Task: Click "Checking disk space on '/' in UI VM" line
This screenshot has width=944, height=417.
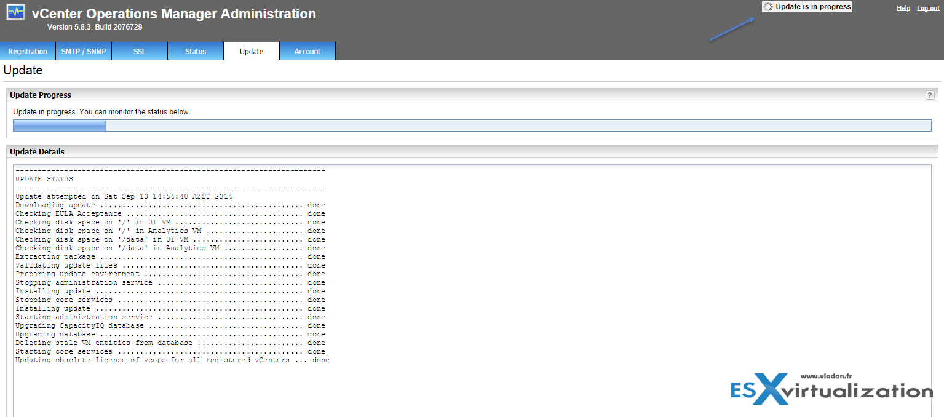Action: tap(170, 222)
